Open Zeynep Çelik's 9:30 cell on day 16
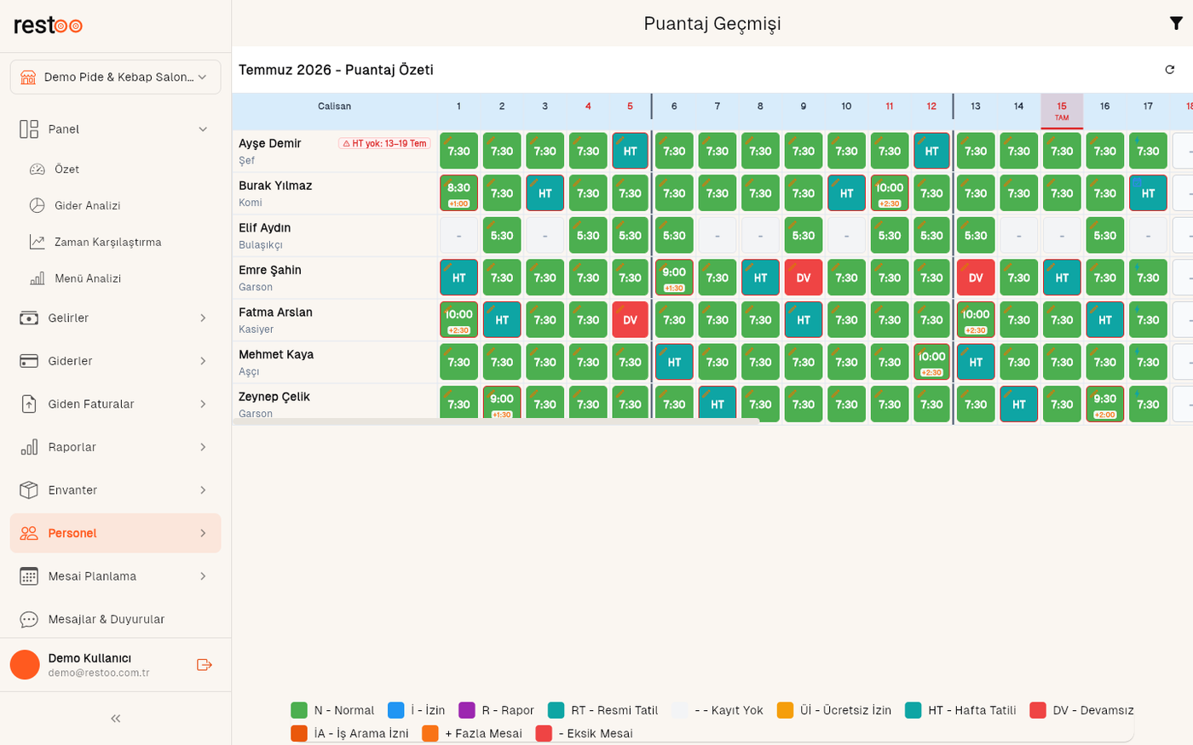The width and height of the screenshot is (1193, 745). click(1104, 404)
